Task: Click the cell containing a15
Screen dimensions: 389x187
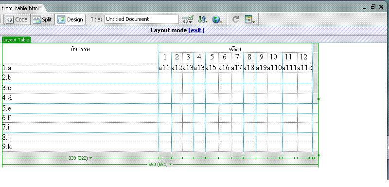Action: pos(212,68)
